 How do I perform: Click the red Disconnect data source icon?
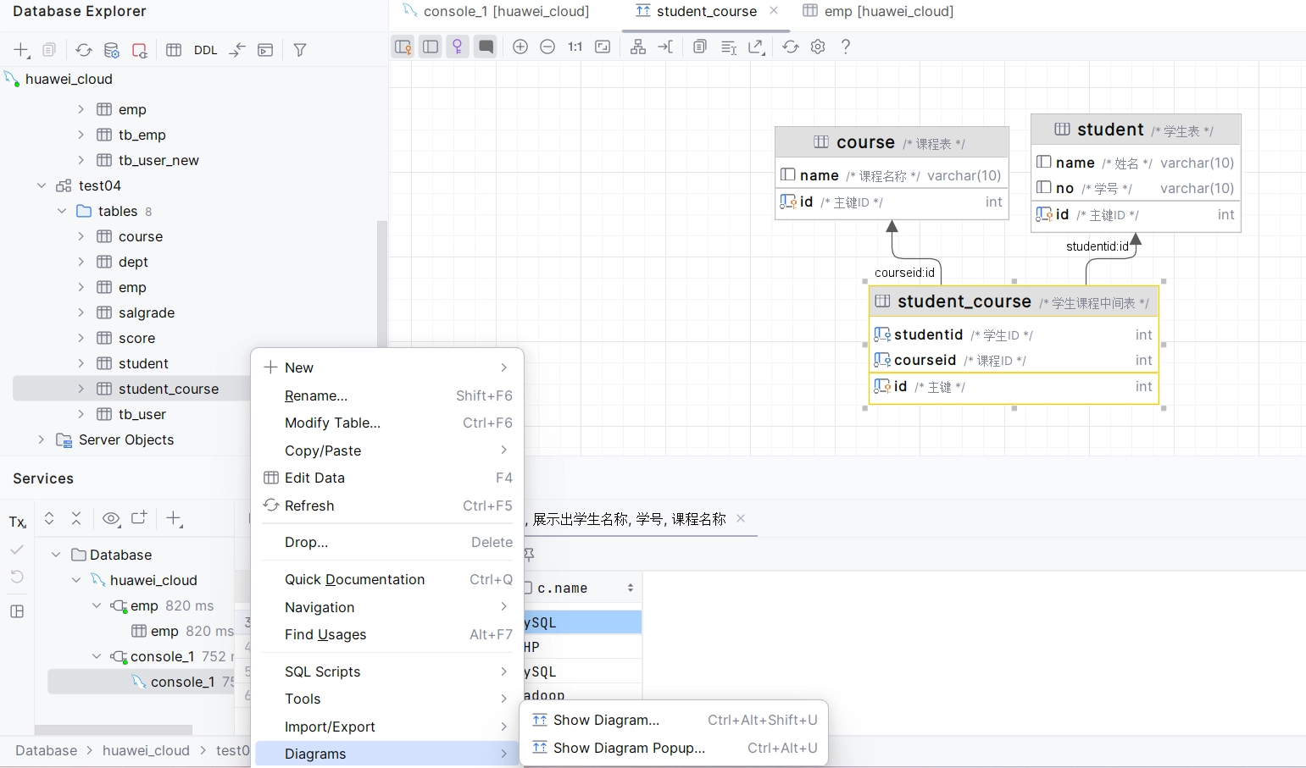pyautogui.click(x=140, y=50)
